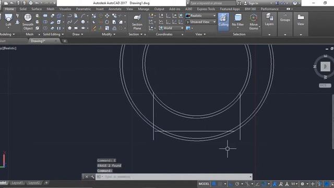Open the Groups panel button
Screen dimensions: 334x188
[285, 17]
